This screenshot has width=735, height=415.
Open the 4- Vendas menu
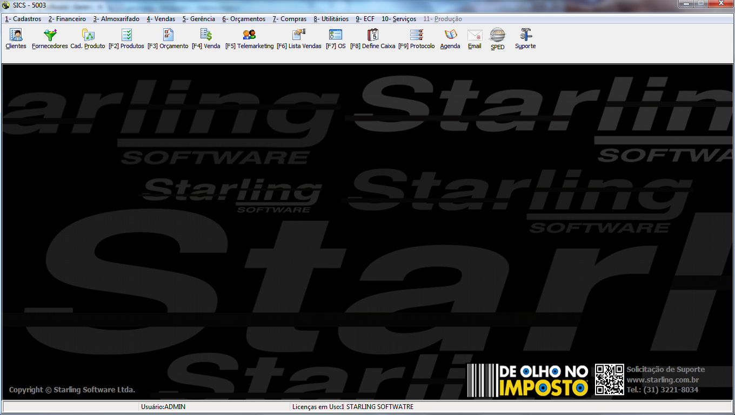pos(161,19)
